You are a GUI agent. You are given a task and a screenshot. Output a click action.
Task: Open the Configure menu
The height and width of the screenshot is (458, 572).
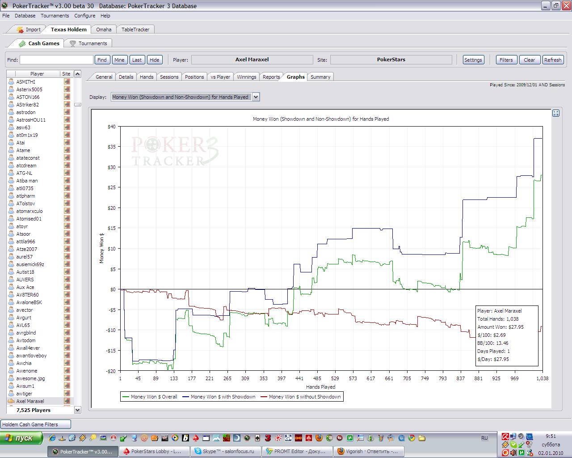coord(84,16)
